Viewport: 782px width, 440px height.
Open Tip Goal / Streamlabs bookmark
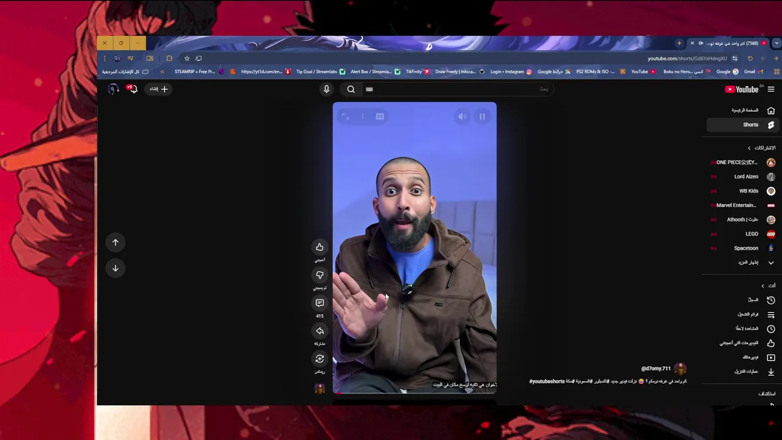pyautogui.click(x=320, y=71)
